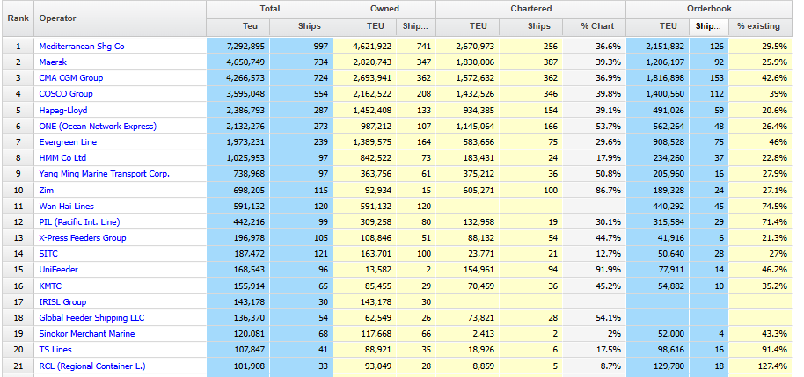Click ONE (Ocean Network Express) link
Image resolution: width=804 pixels, height=377 pixels.
click(x=97, y=126)
